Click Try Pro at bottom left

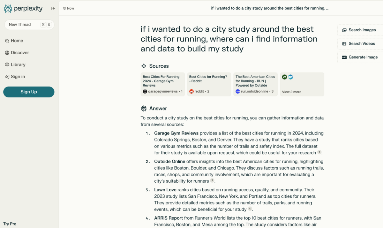point(10,224)
